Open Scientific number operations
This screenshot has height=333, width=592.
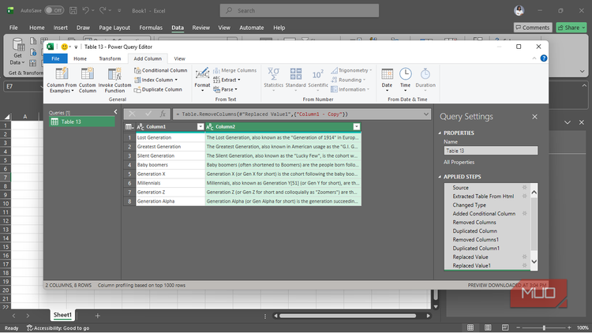(x=318, y=80)
